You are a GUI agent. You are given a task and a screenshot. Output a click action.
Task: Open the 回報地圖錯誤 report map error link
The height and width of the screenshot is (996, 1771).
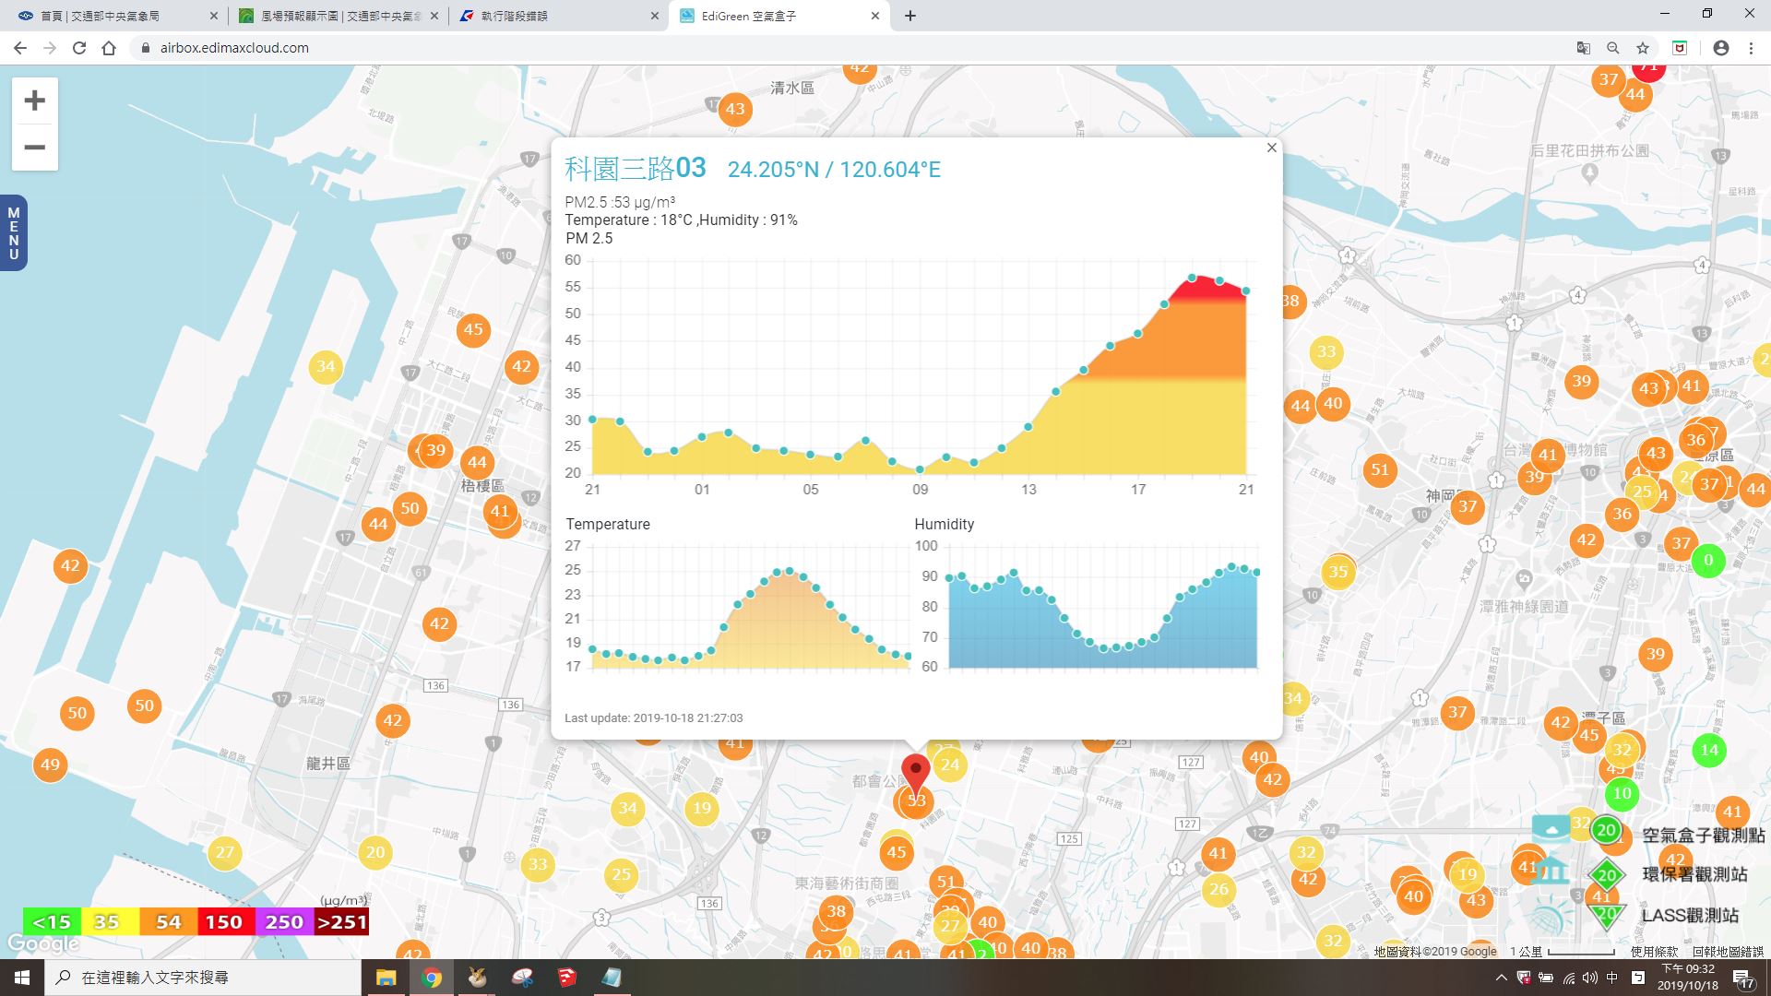(1728, 951)
